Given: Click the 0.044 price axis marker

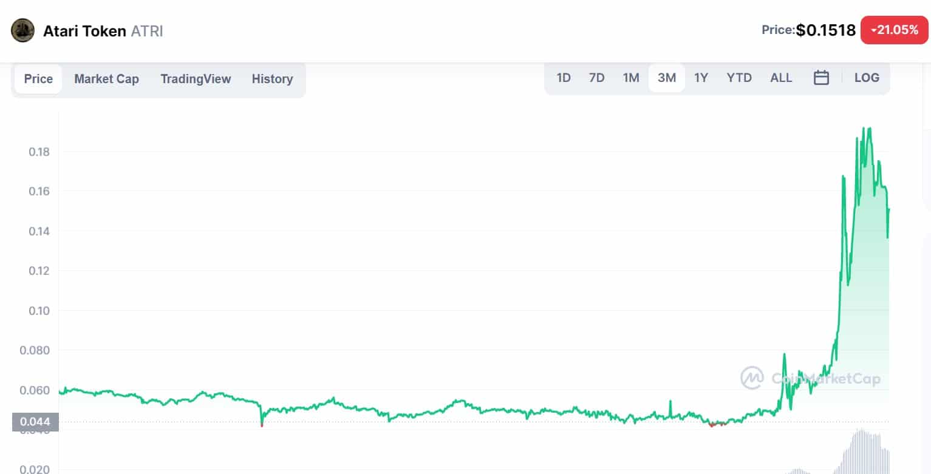Looking at the screenshot, I should tap(35, 422).
